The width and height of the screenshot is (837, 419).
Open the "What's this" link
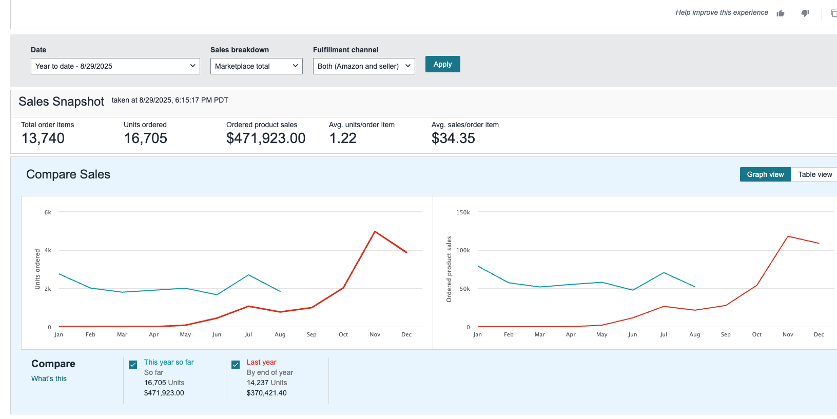coord(49,378)
